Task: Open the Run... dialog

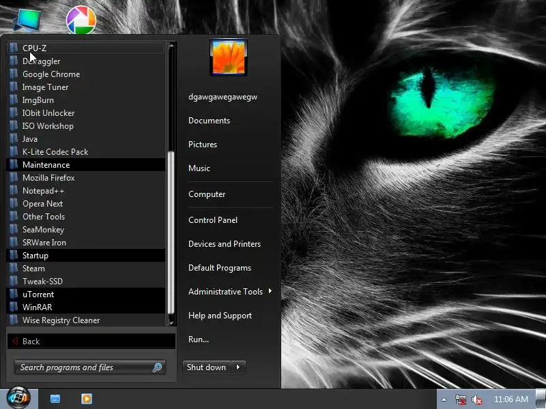Action: point(199,339)
